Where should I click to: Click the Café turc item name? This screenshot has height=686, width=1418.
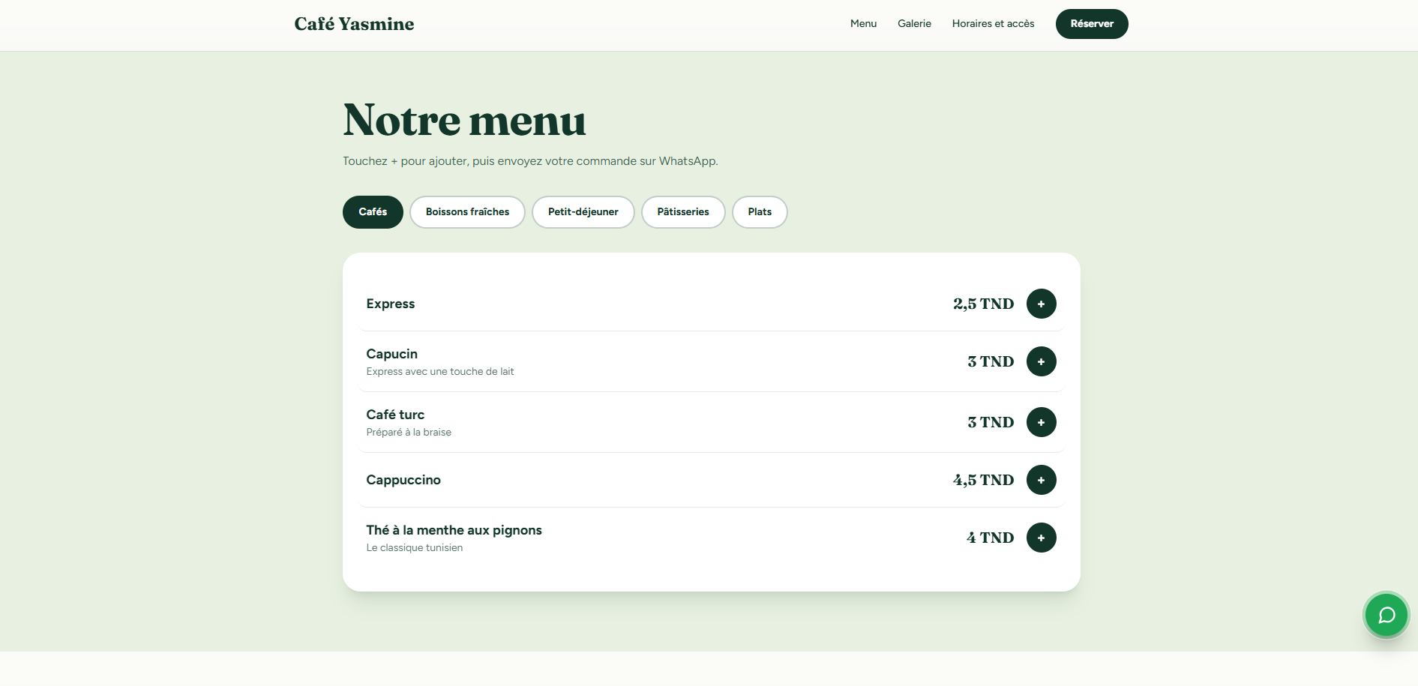point(395,415)
